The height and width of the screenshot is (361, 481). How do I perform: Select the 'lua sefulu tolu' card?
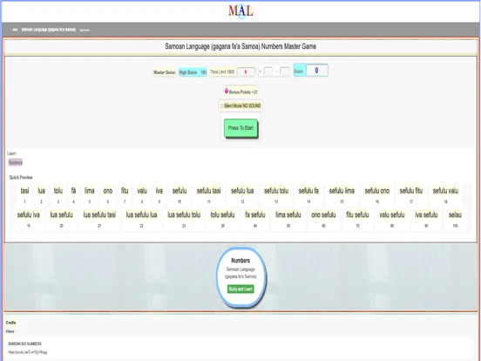(x=184, y=219)
